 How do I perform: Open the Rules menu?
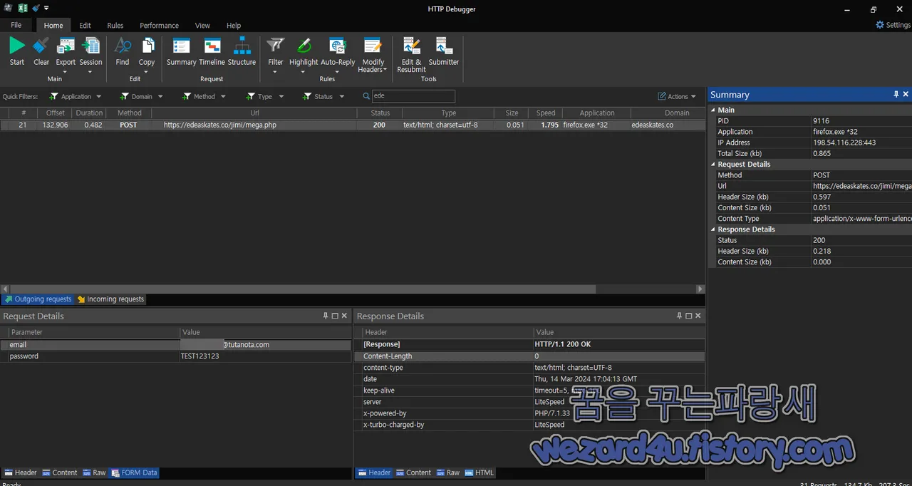[x=115, y=25]
